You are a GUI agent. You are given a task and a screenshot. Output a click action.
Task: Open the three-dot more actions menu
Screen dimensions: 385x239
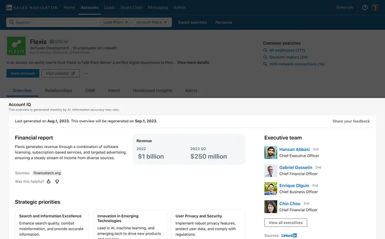86,73
